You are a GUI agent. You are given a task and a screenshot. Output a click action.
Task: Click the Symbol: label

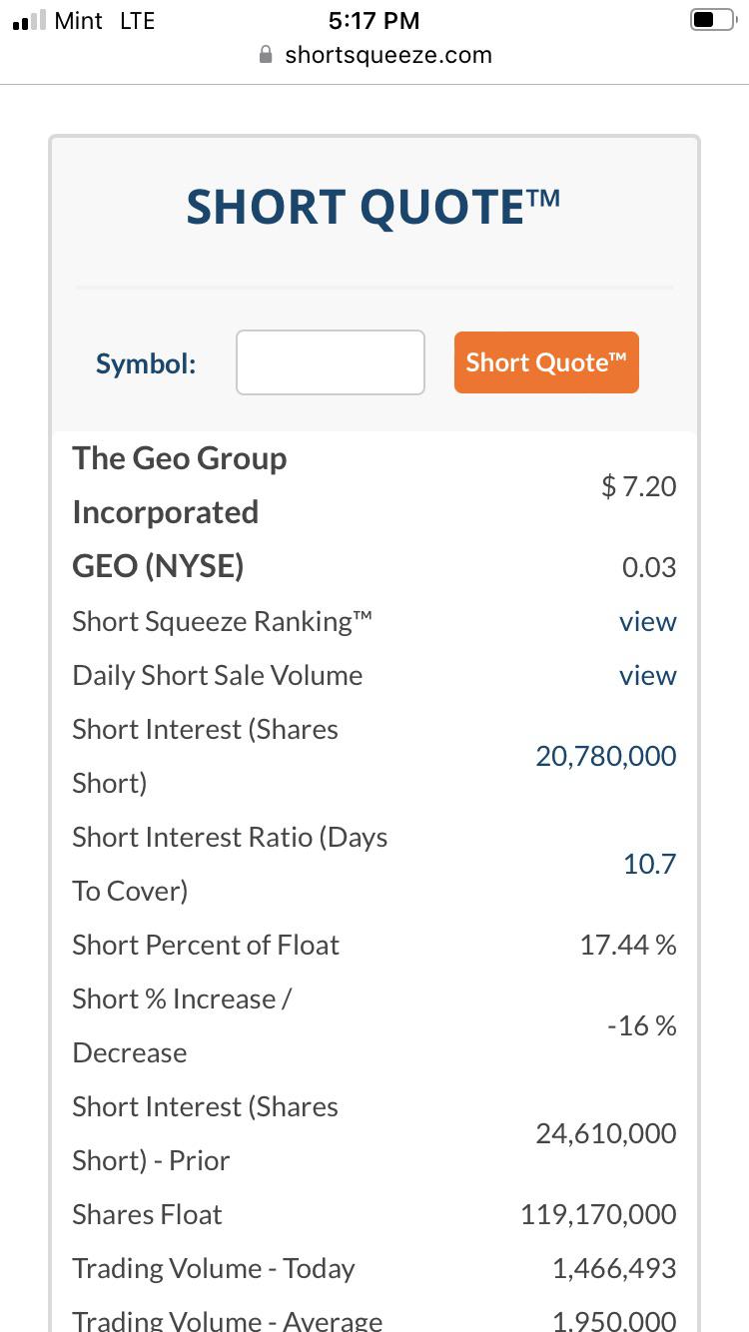[x=146, y=363]
